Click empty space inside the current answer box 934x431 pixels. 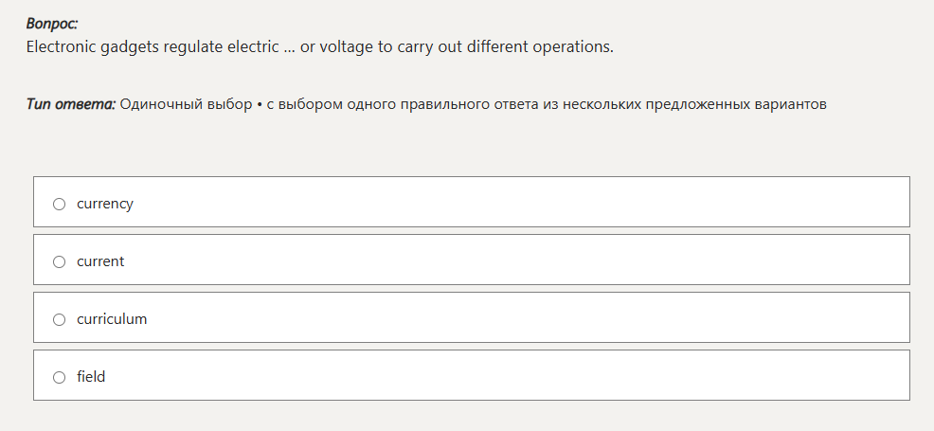point(521,260)
